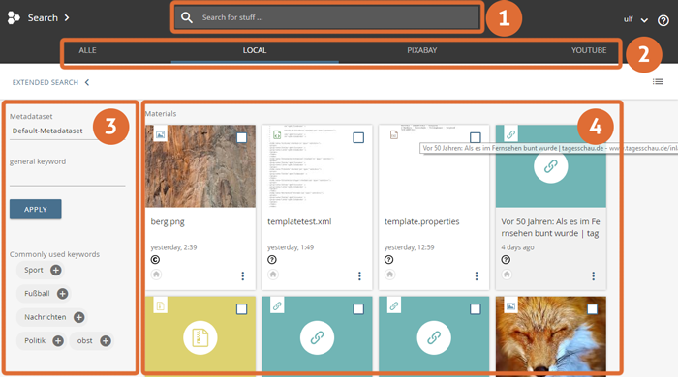The image size is (678, 377).
Task: Click home repository icon on template.properties
Action: pyautogui.click(x=389, y=275)
